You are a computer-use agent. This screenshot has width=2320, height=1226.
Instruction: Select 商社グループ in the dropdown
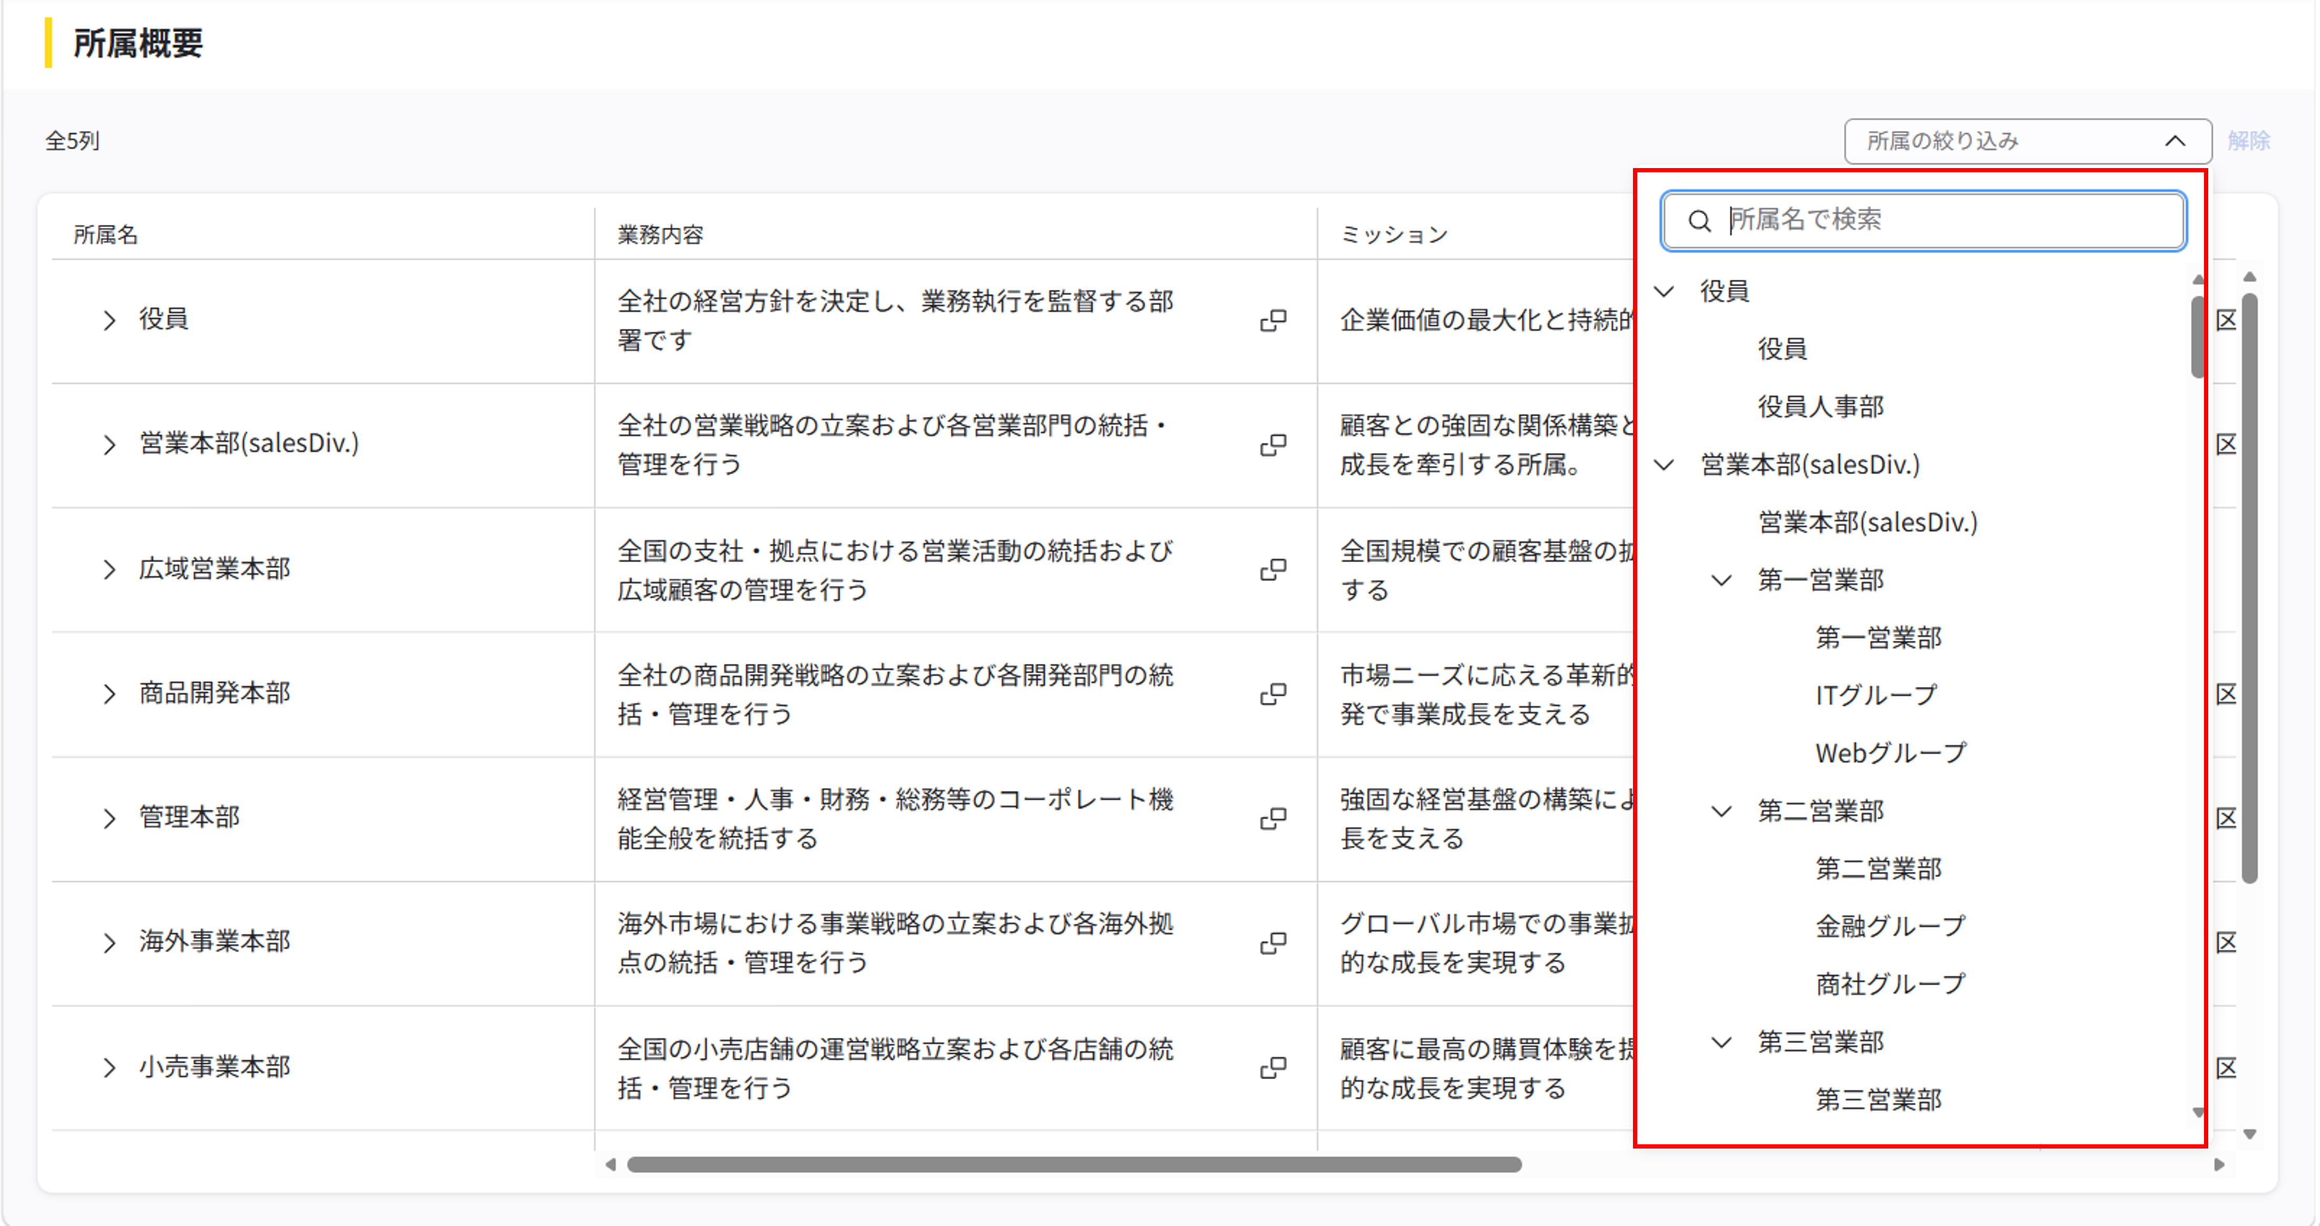1890,985
